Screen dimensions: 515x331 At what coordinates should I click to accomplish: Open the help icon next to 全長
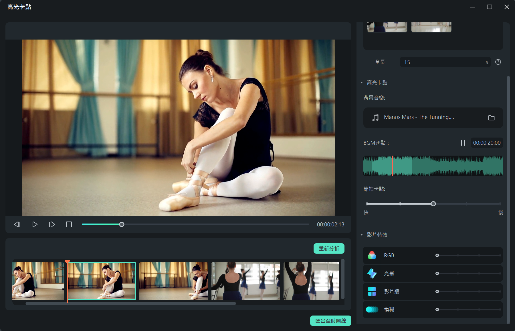click(x=498, y=62)
